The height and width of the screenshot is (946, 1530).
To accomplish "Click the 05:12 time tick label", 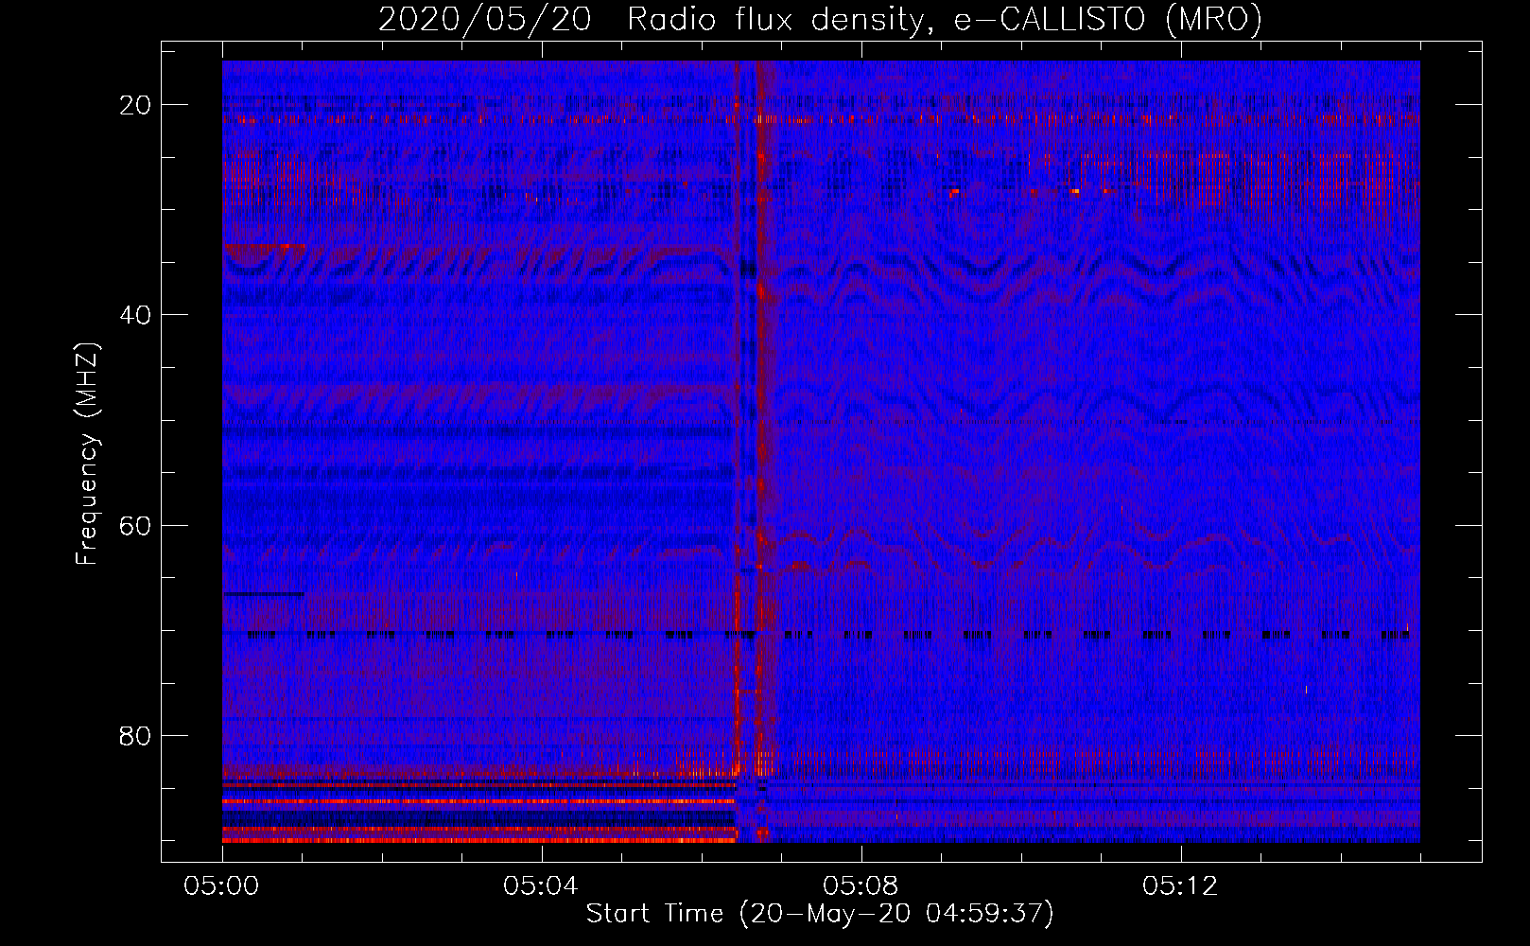I will (1180, 886).
